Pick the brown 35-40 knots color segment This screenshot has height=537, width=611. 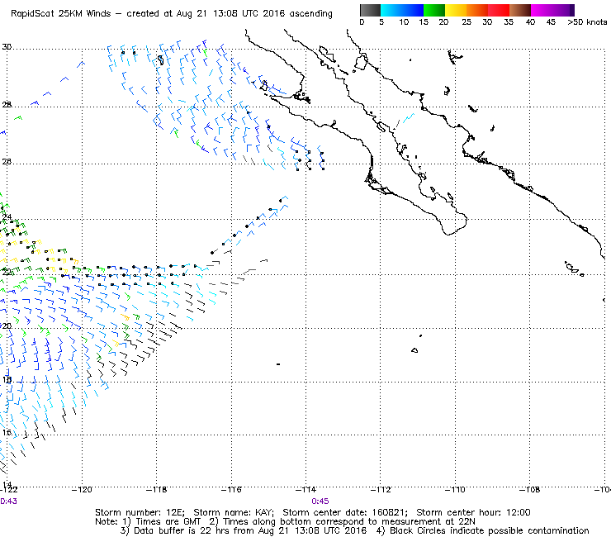click(x=520, y=10)
